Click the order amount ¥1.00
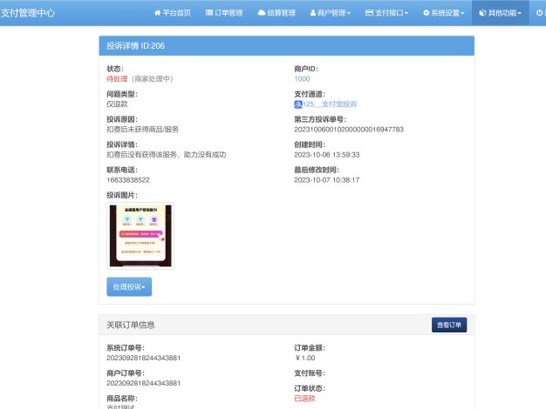546x409 pixels. tap(305, 358)
